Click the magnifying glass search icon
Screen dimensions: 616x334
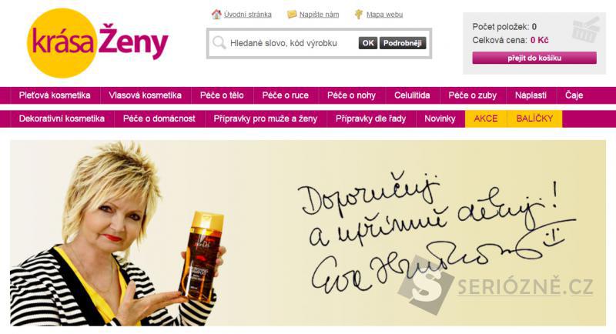[x=219, y=43]
